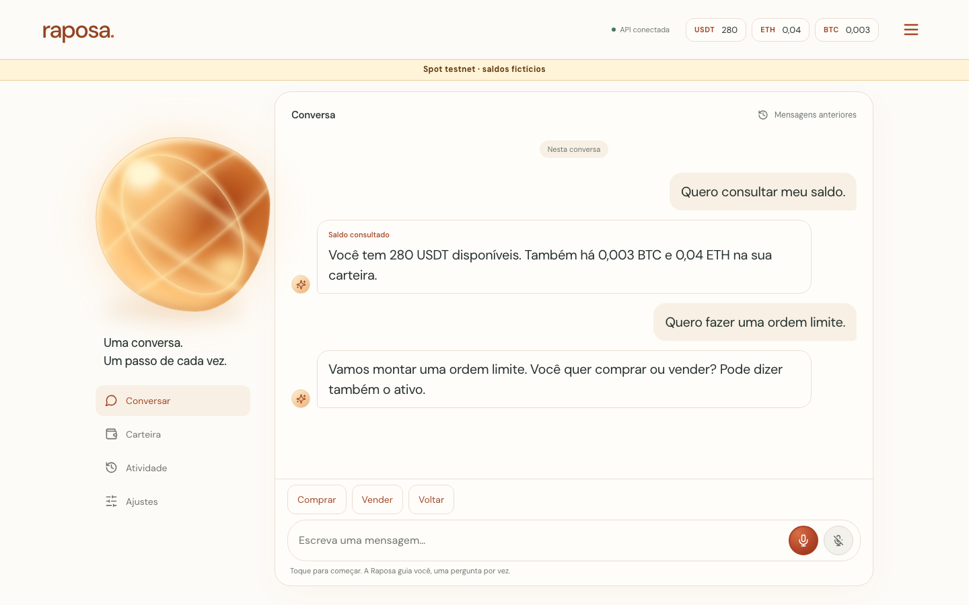Click the 'Saldo consultado' label
This screenshot has width=969, height=605.
coord(359,235)
